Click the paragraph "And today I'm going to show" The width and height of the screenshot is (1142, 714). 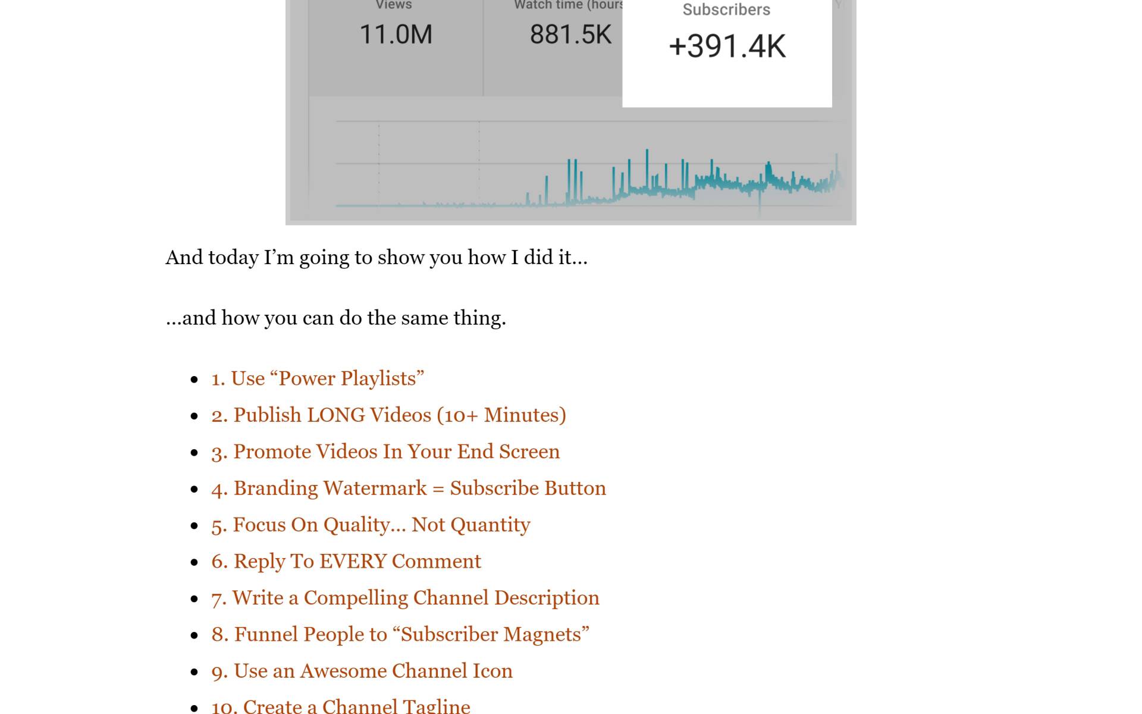377,258
